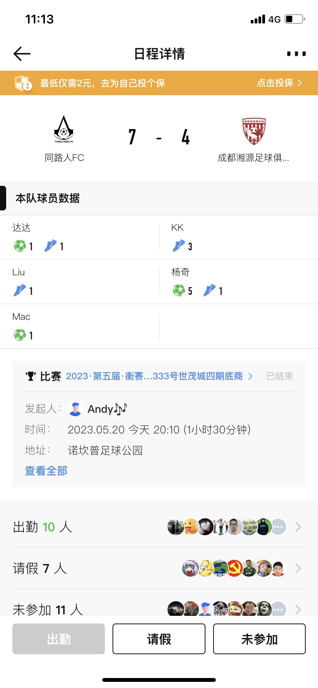Tap the trophy icon beside 比赛
The height and width of the screenshot is (688, 318).
pos(31,377)
